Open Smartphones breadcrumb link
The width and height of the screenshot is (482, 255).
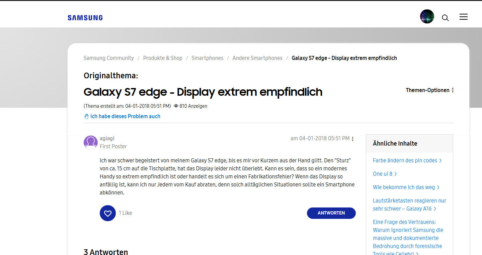[207, 58]
